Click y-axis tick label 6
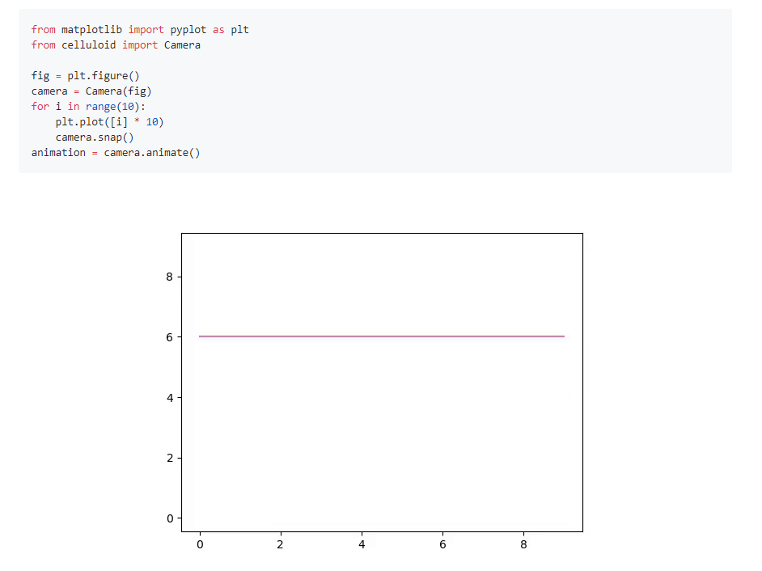This screenshot has height=571, width=762. pyautogui.click(x=169, y=337)
